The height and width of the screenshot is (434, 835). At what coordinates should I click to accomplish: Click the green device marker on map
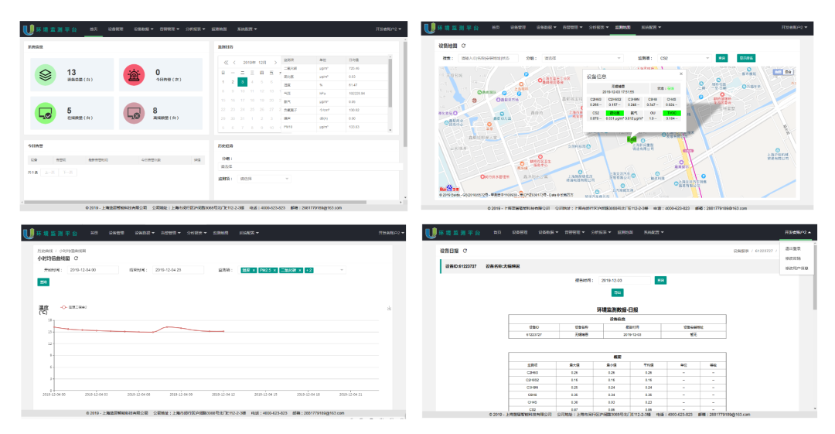point(631,139)
